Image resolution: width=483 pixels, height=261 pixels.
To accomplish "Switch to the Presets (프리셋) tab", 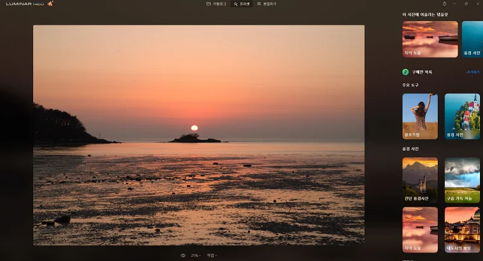I will [x=241, y=4].
